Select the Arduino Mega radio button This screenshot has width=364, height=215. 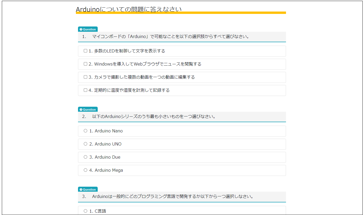[x=85, y=170]
